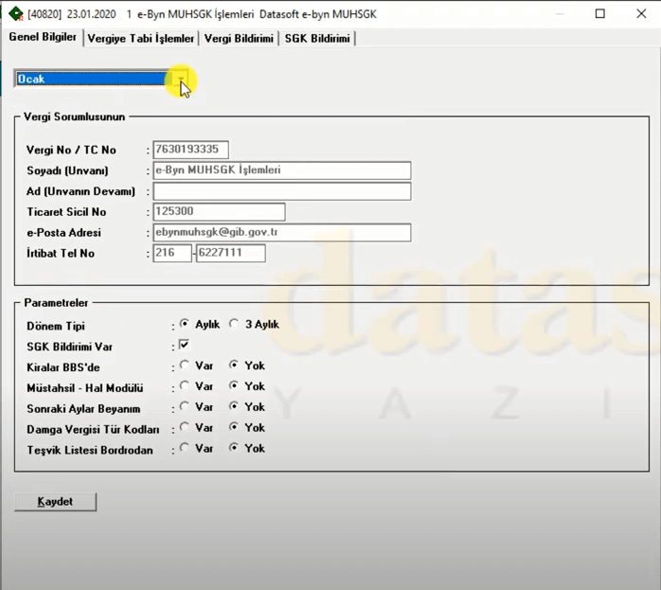Choose 3 Aylık period type
661x590 pixels.
(234, 324)
